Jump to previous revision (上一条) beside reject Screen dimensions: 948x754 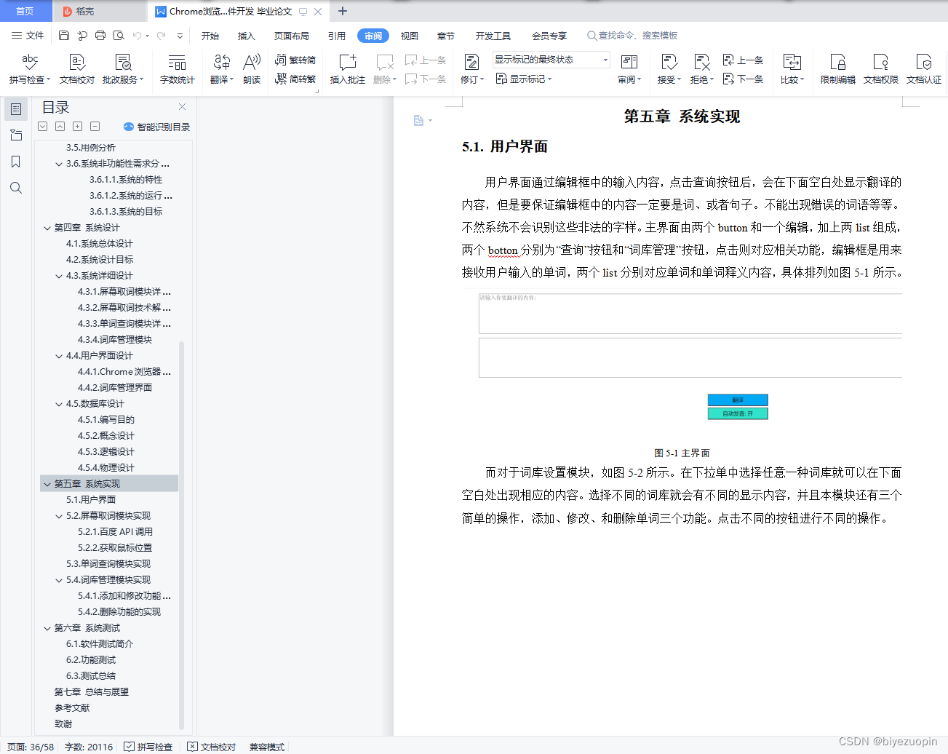[x=744, y=60]
